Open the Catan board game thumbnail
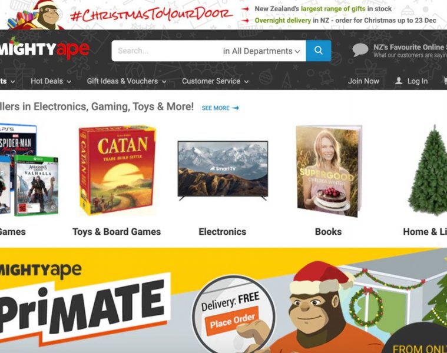Viewport: 447px width, 353px height. [x=117, y=170]
